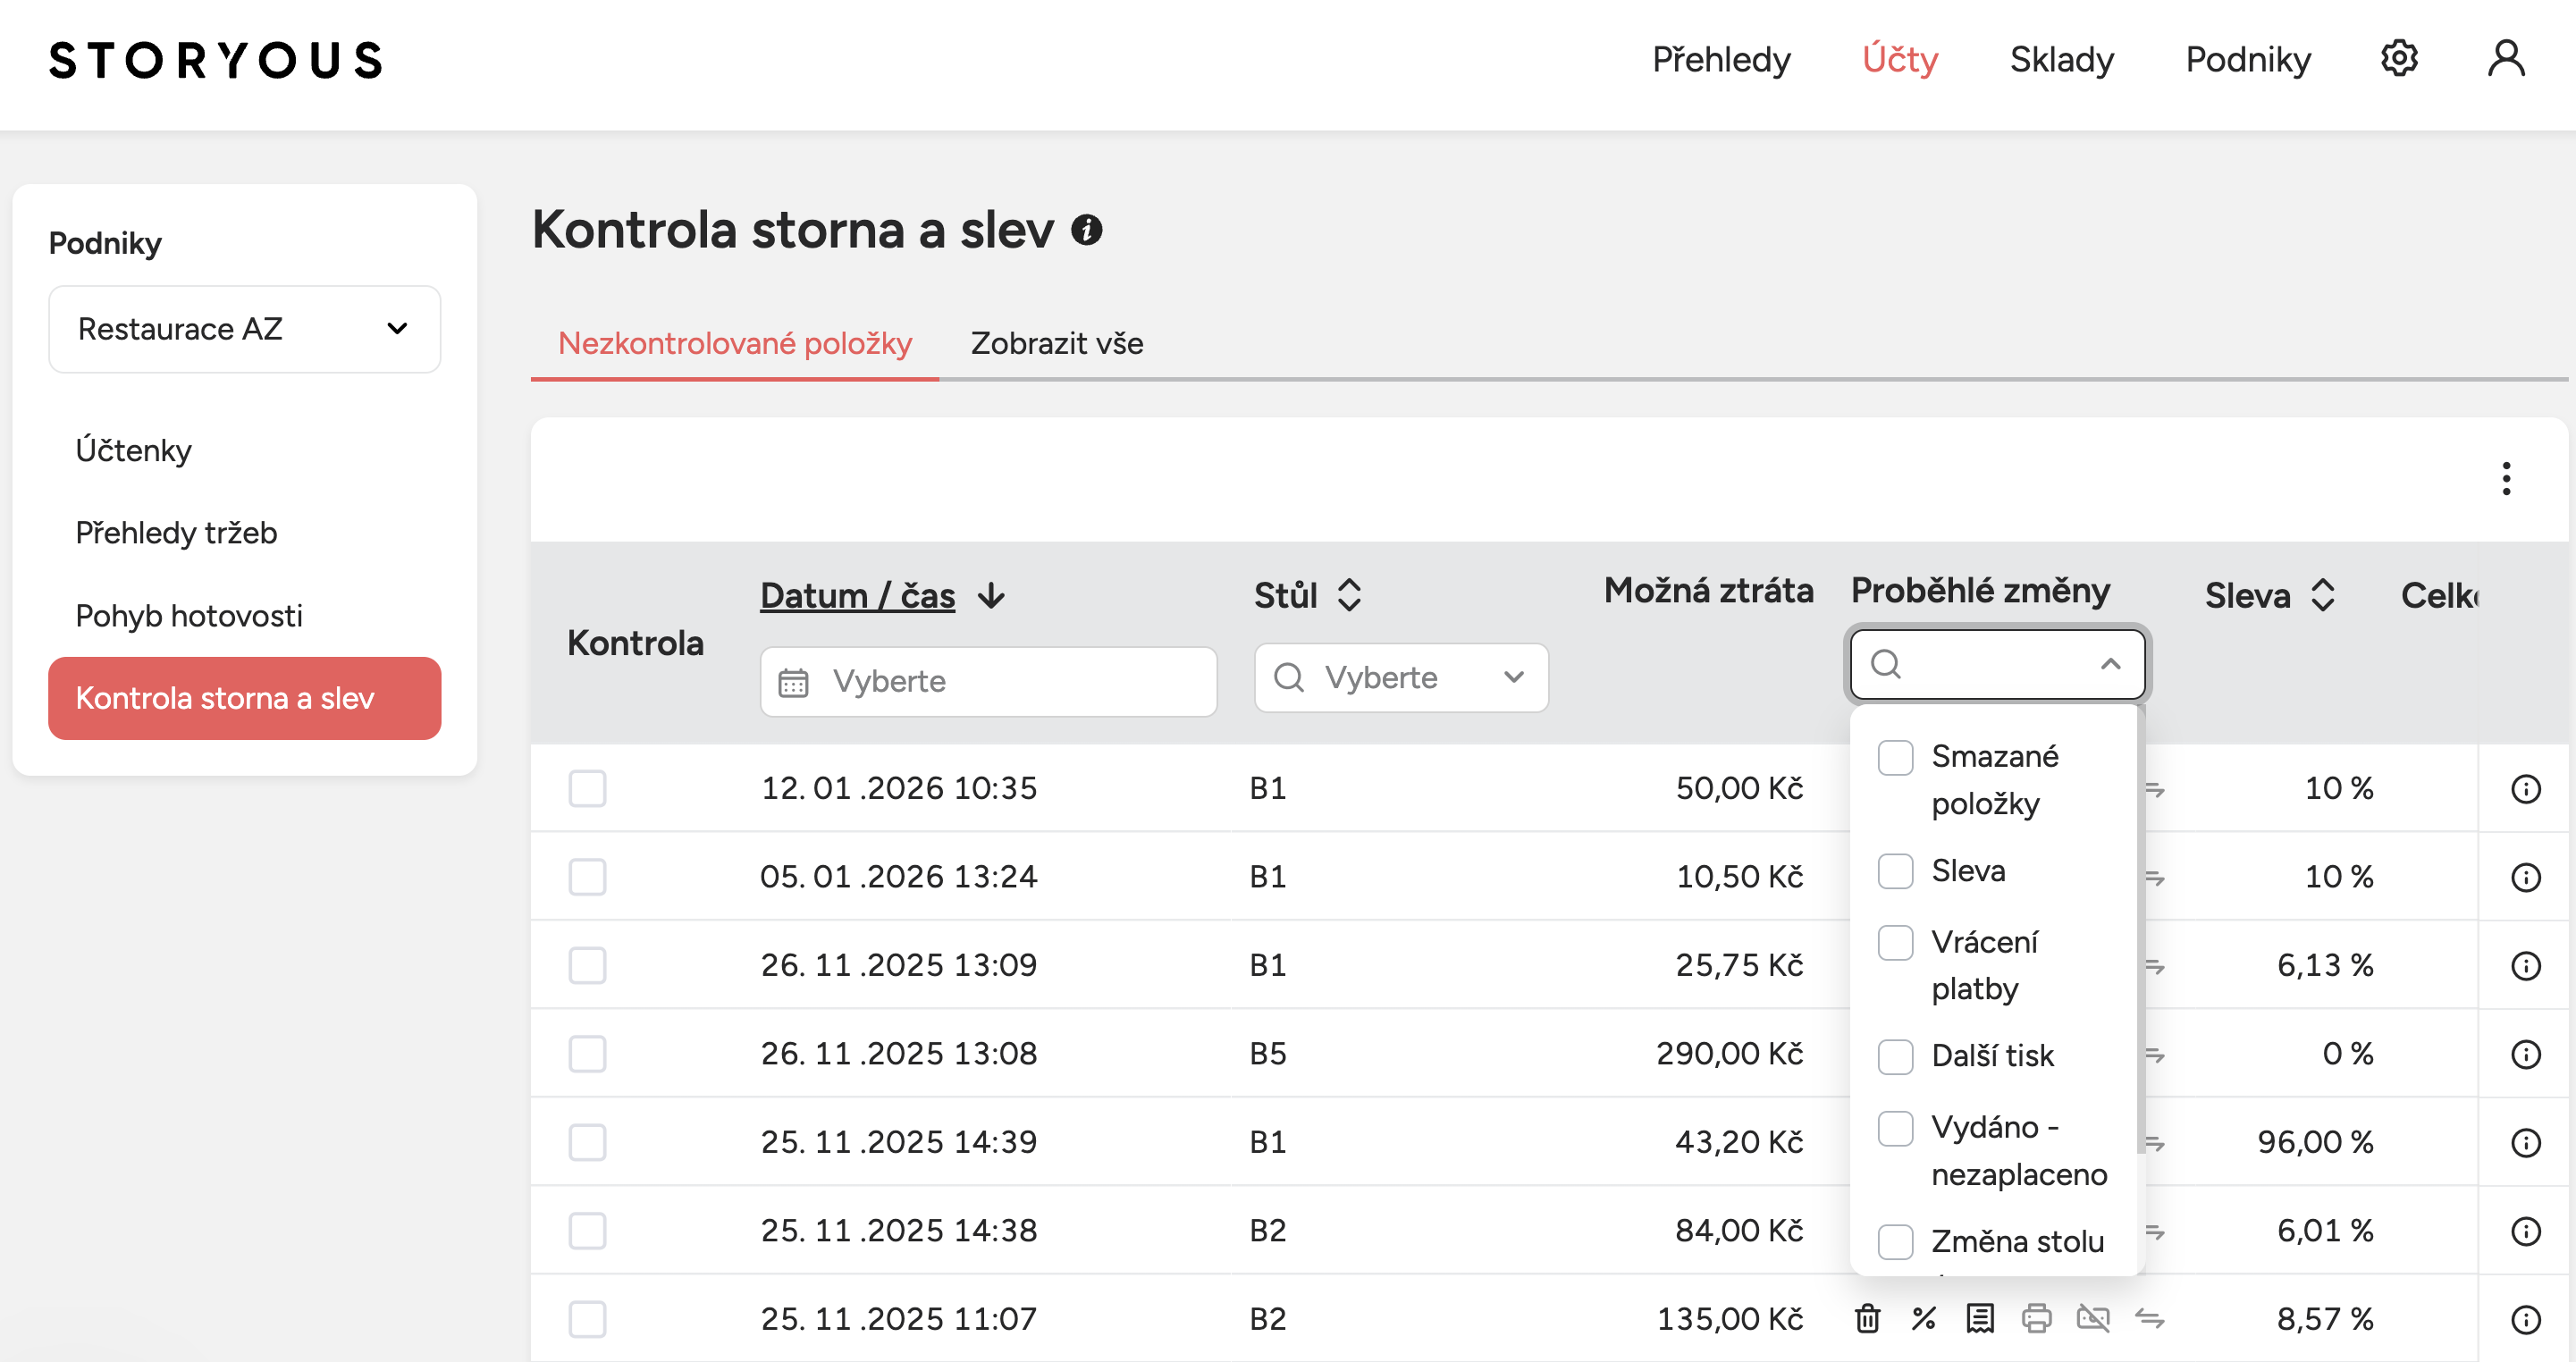Viewport: 2576px width, 1362px height.
Task: Check the Smazané položky filter option
Action: coord(1895,757)
